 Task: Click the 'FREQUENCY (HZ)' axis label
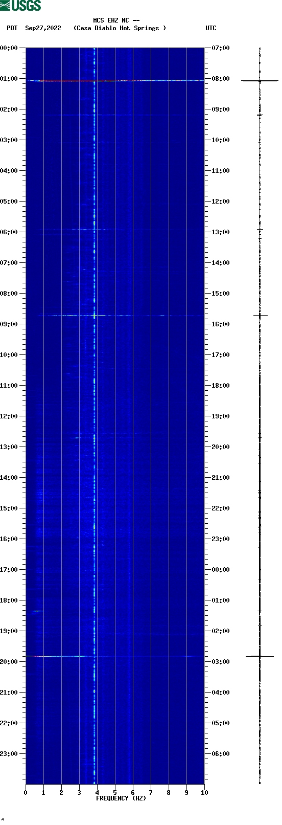pyautogui.click(x=121, y=798)
